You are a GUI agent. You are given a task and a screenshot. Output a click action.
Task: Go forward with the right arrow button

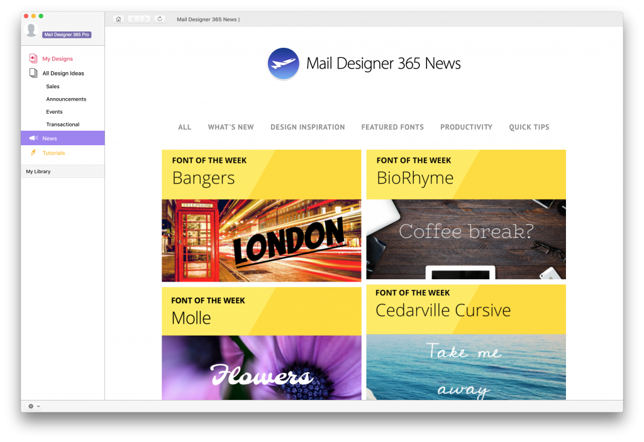click(145, 19)
